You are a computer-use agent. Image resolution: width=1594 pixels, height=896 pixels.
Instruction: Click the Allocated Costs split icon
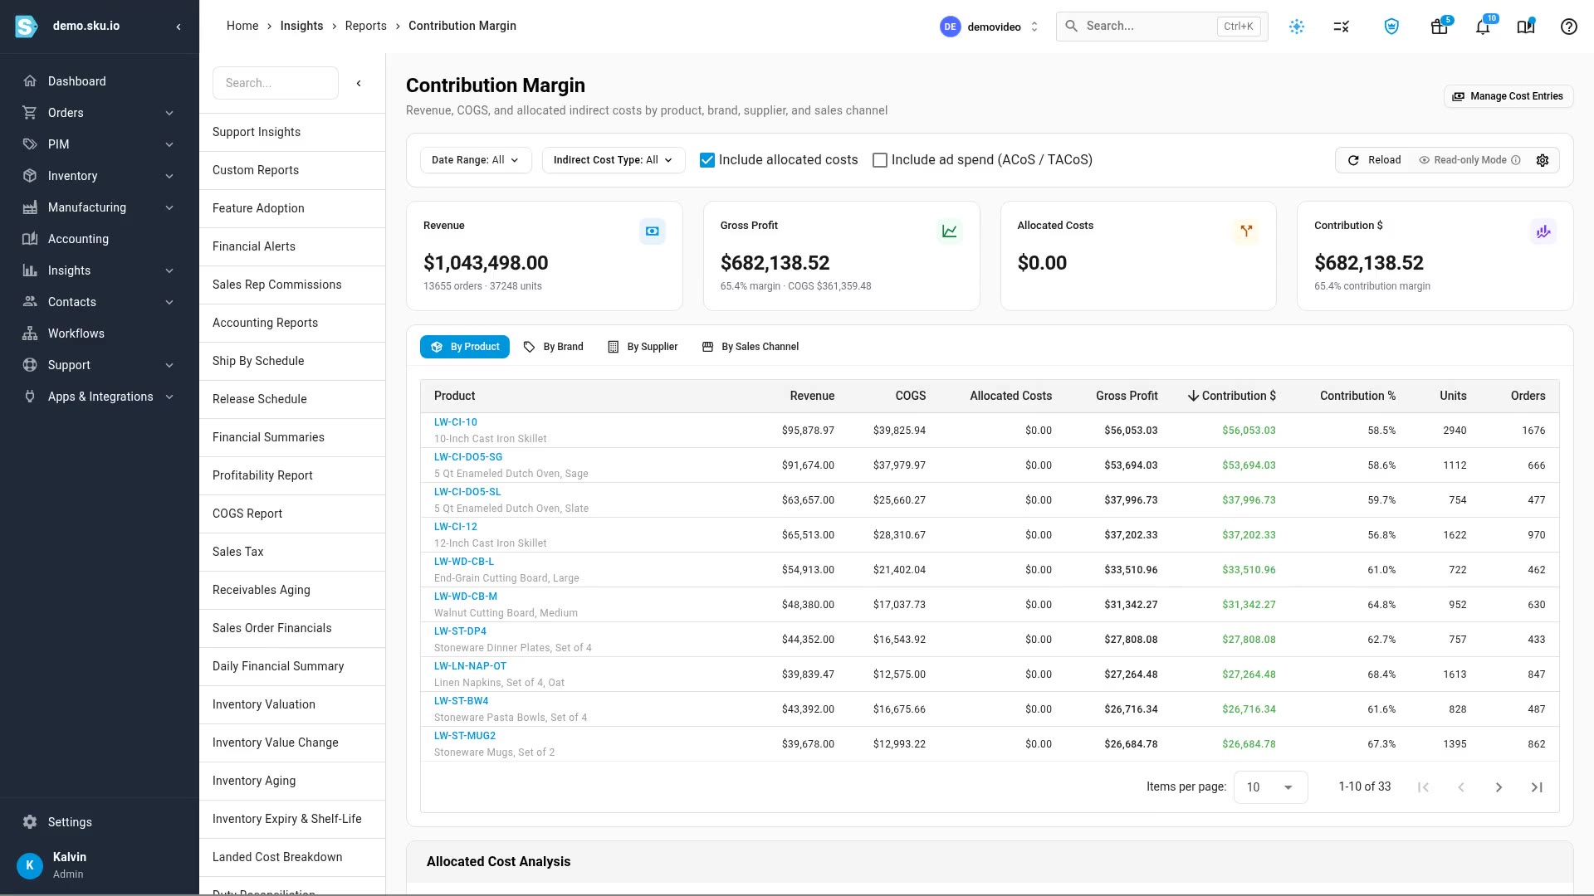1246,231
